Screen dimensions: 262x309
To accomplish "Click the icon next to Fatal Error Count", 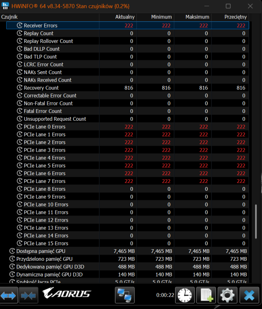I will tap(19, 111).
